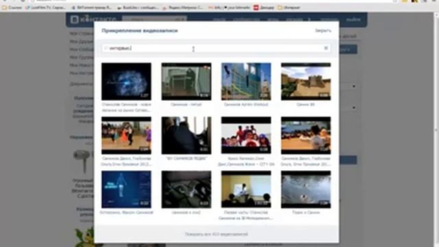This screenshot has width=439, height=247.
Task: Open the title under the dark car video
Action: pyautogui.click(x=186, y=158)
